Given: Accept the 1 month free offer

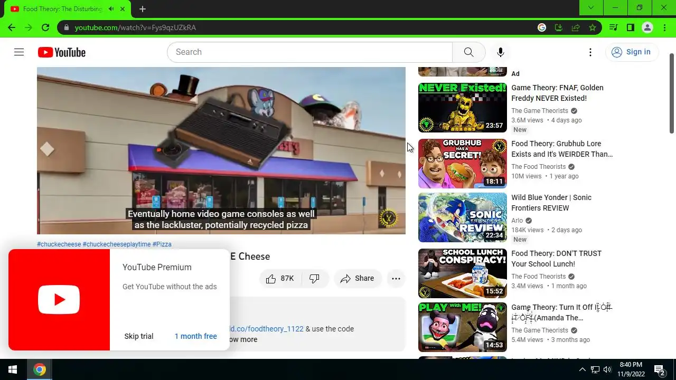Looking at the screenshot, I should [196, 336].
